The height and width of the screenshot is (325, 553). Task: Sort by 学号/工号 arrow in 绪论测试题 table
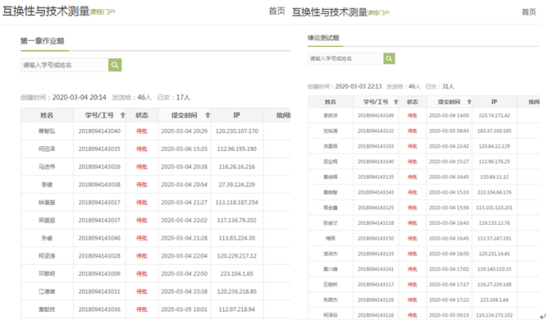395,102
